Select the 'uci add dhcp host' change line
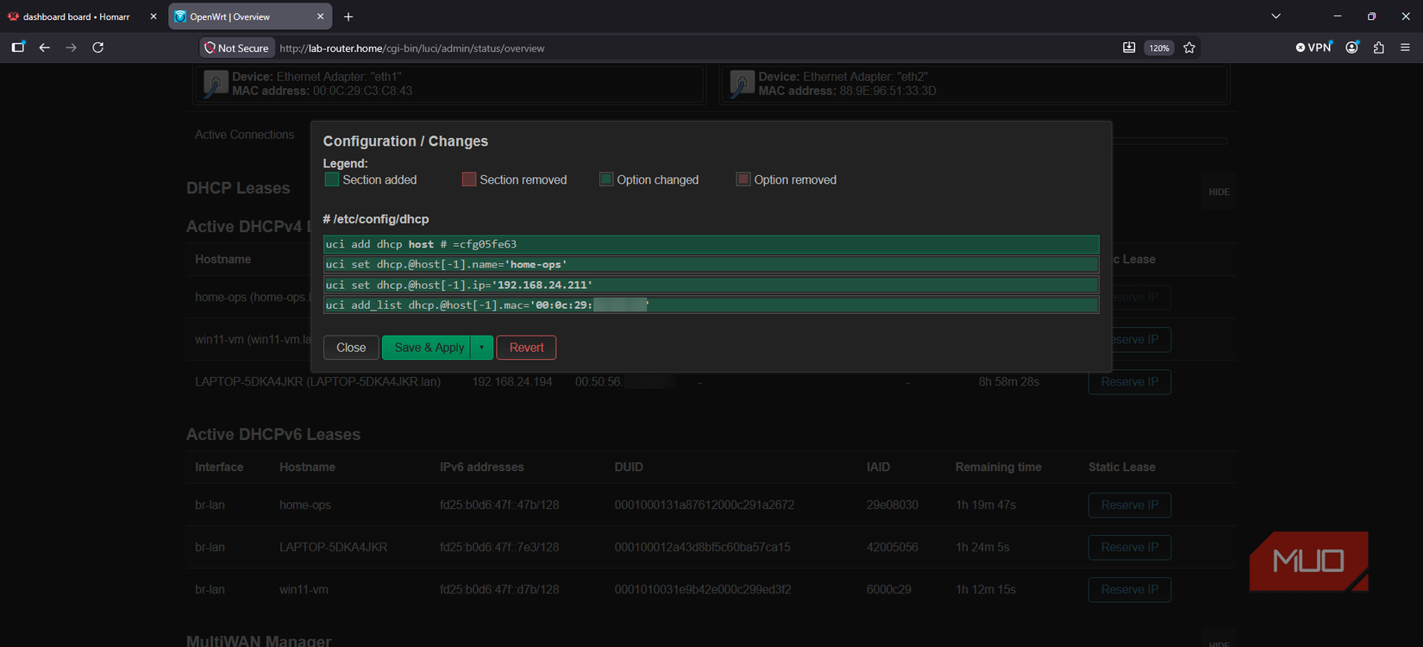The image size is (1423, 647). [x=711, y=244]
